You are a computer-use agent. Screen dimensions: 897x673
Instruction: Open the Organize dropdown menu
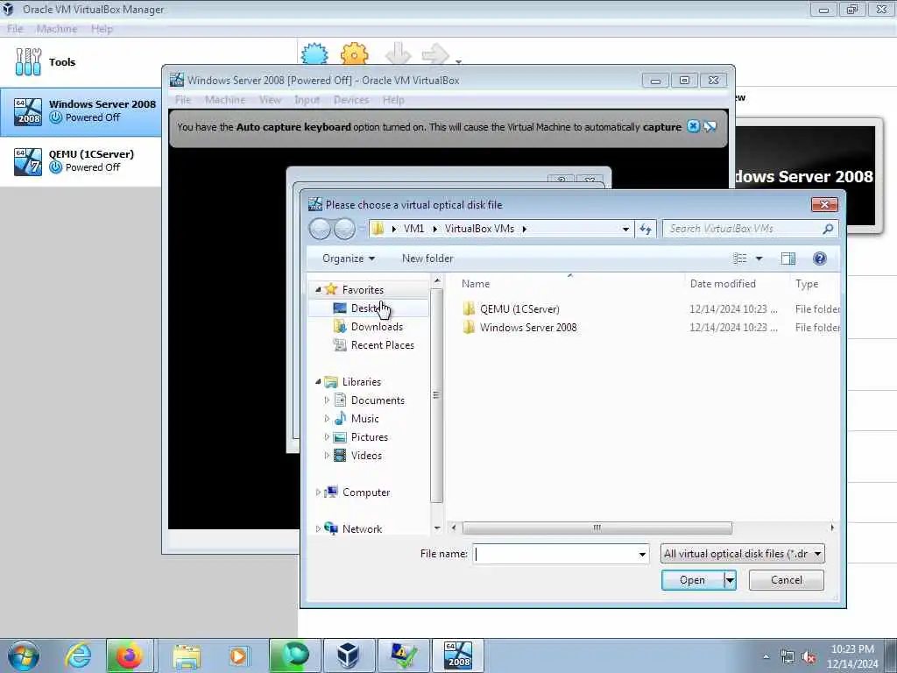(349, 259)
